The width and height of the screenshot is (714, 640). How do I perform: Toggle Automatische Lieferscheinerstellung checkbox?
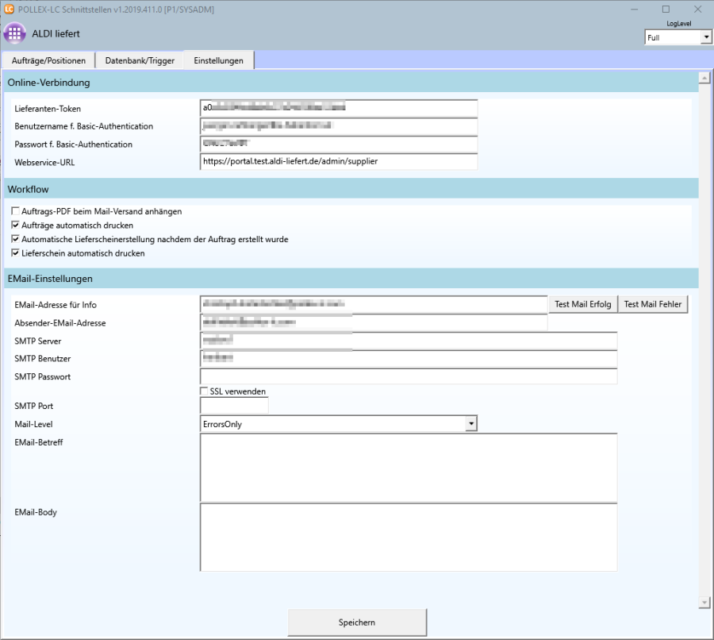(x=16, y=239)
